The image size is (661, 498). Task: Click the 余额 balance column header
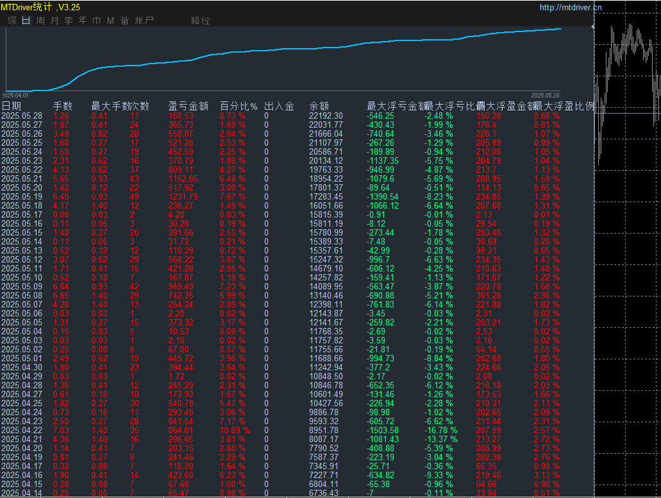tap(319, 106)
